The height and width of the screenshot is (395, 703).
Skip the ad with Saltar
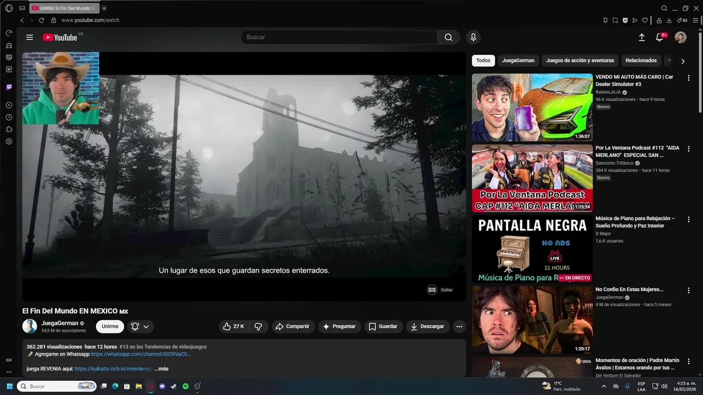(x=440, y=290)
